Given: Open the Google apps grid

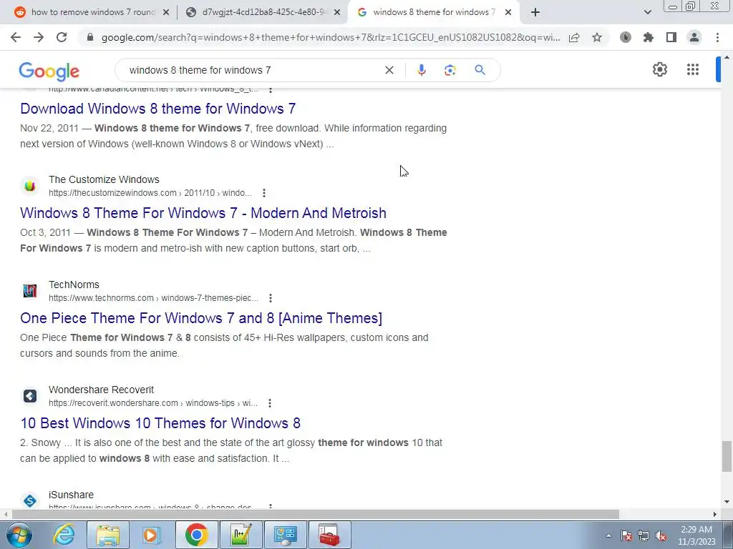Looking at the screenshot, I should coord(693,69).
